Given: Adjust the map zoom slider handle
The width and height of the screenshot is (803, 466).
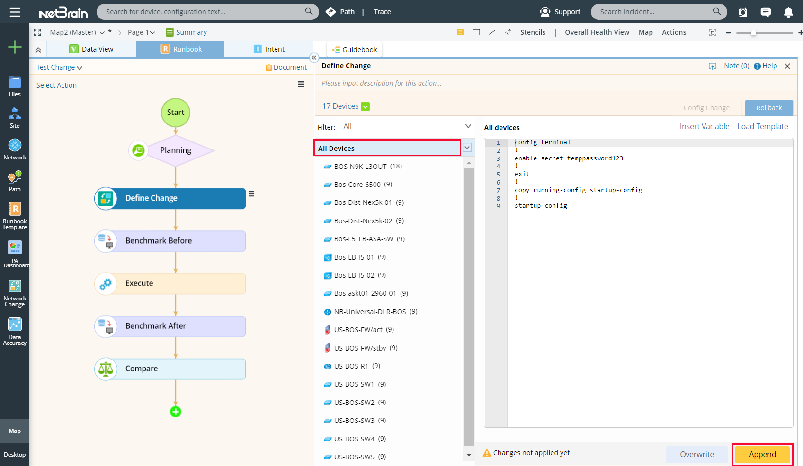Looking at the screenshot, I should pyautogui.click(x=753, y=33).
